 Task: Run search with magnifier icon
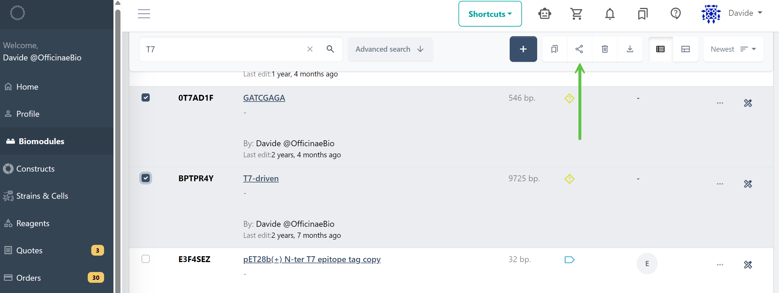pyautogui.click(x=330, y=49)
